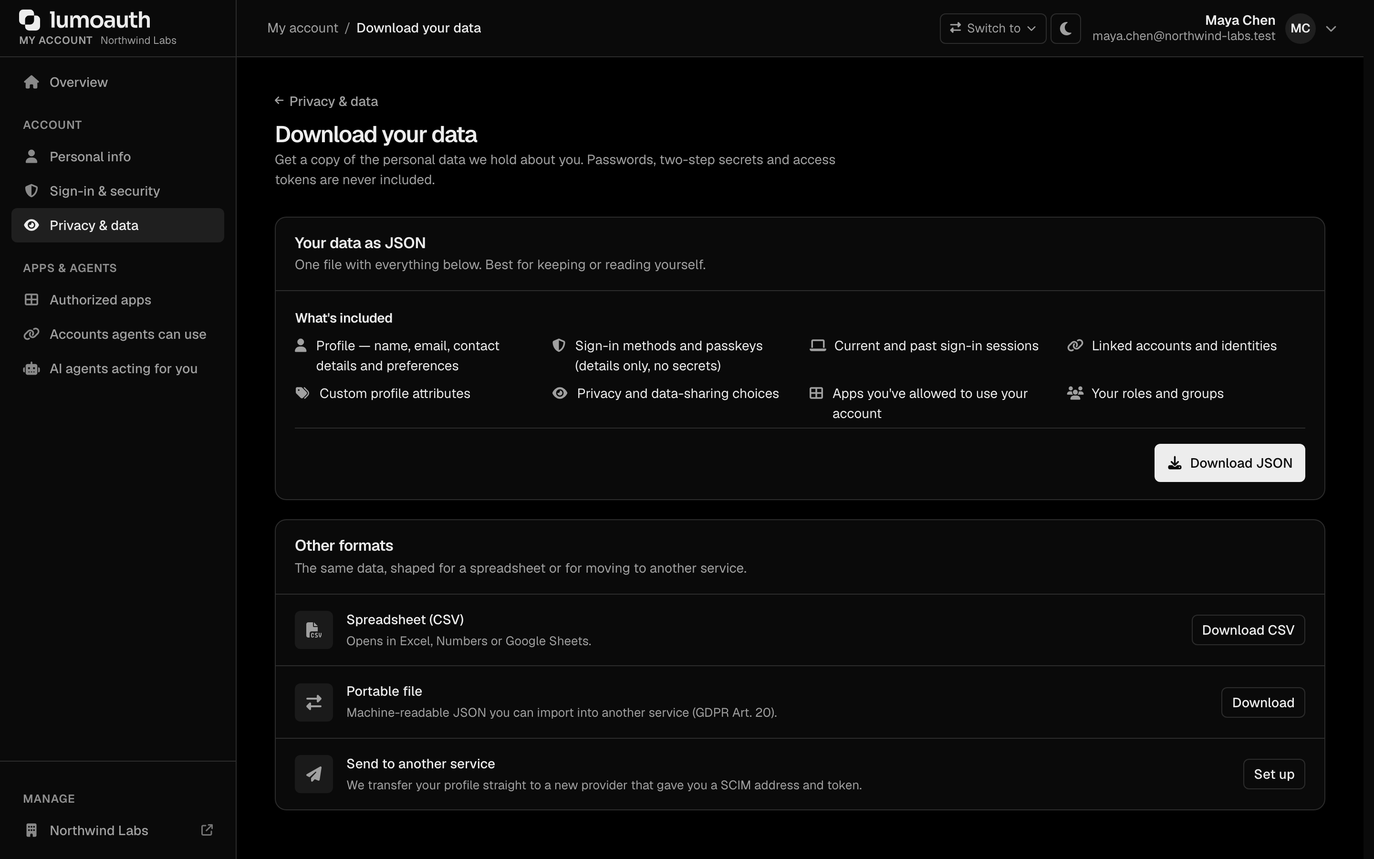Click Set up for Send to another service
Screen dimensions: 1374x859
[x=1273, y=775]
